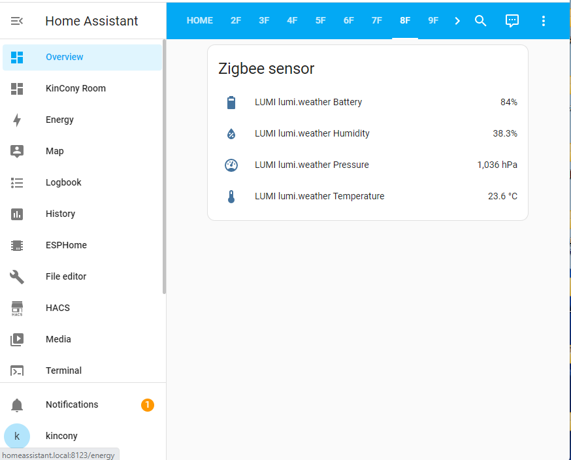This screenshot has width=571, height=460.
Task: Open HACS store icon
Action: pos(17,308)
